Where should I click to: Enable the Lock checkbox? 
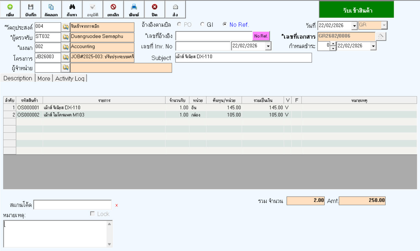coord(92,214)
